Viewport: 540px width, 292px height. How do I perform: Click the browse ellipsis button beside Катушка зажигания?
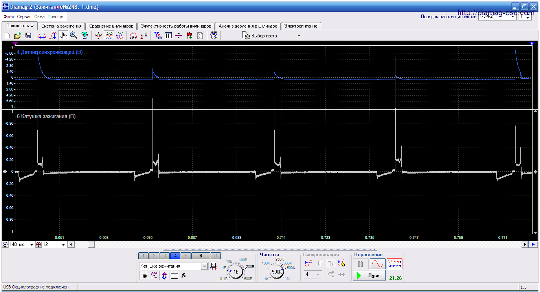(204, 266)
